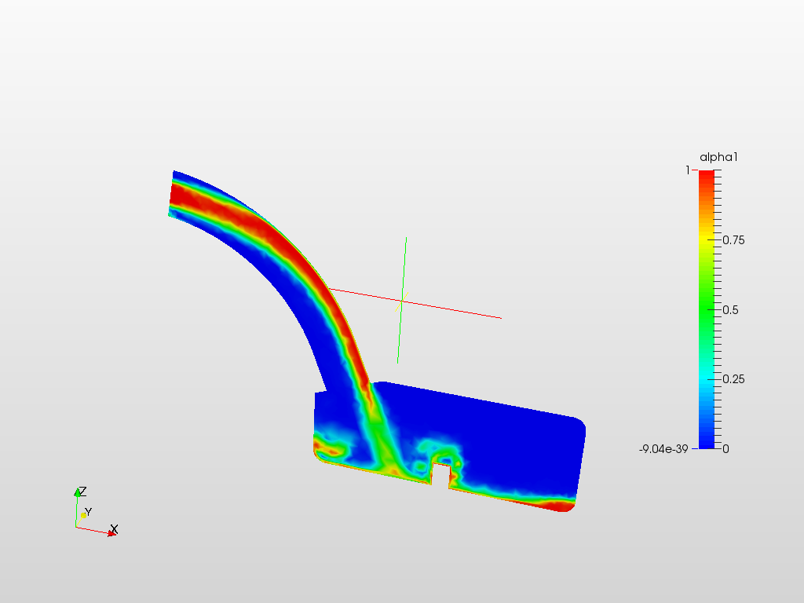The image size is (804, 603).
Task: Click the X axis label of orientation widget
Action: coord(115,529)
